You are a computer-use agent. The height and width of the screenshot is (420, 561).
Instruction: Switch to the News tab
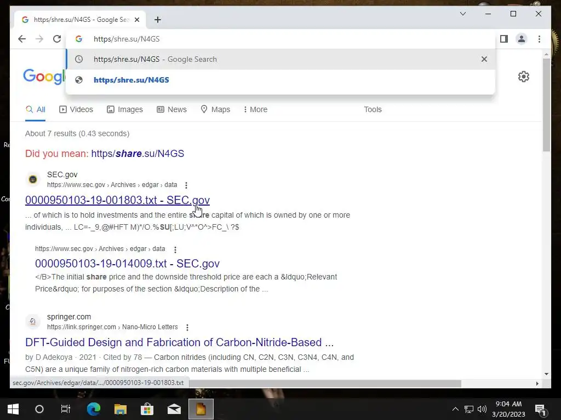point(171,109)
